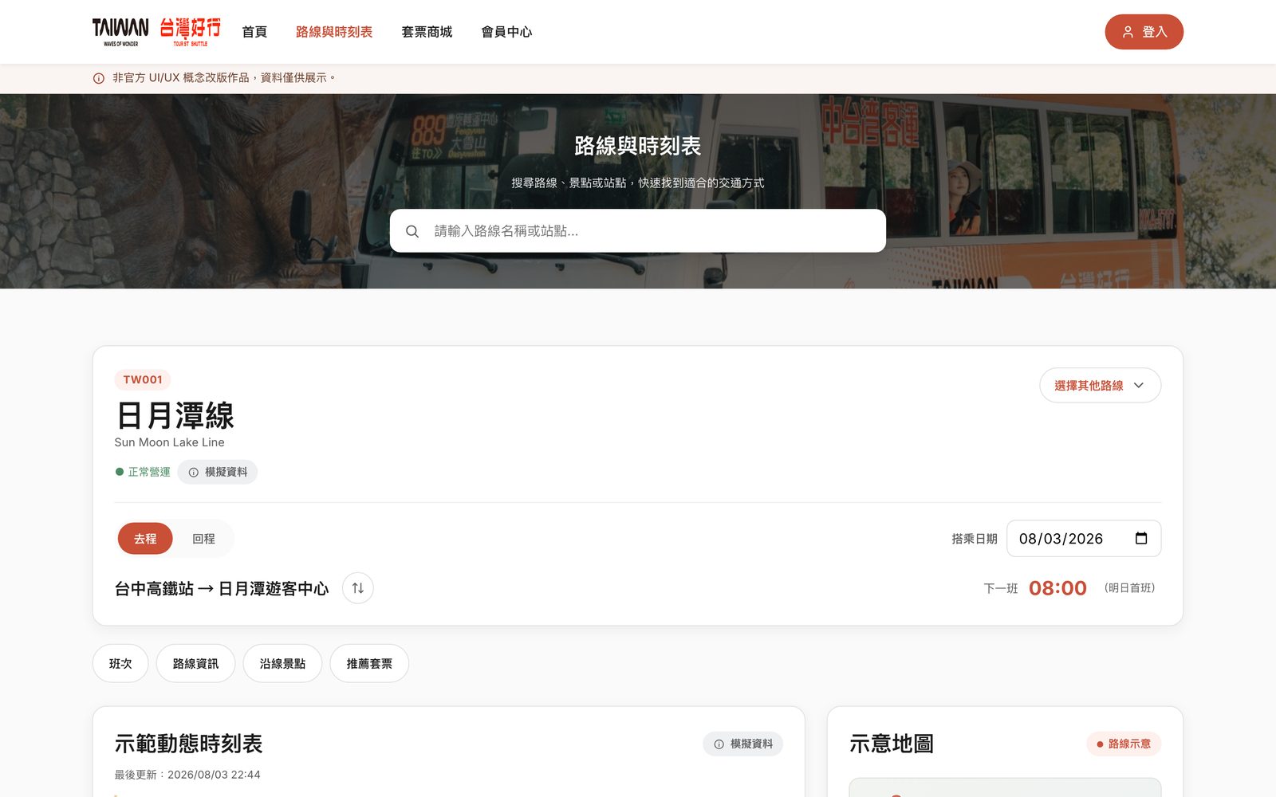Open the 推薦套票 section
This screenshot has height=797, width=1276.
369,664
